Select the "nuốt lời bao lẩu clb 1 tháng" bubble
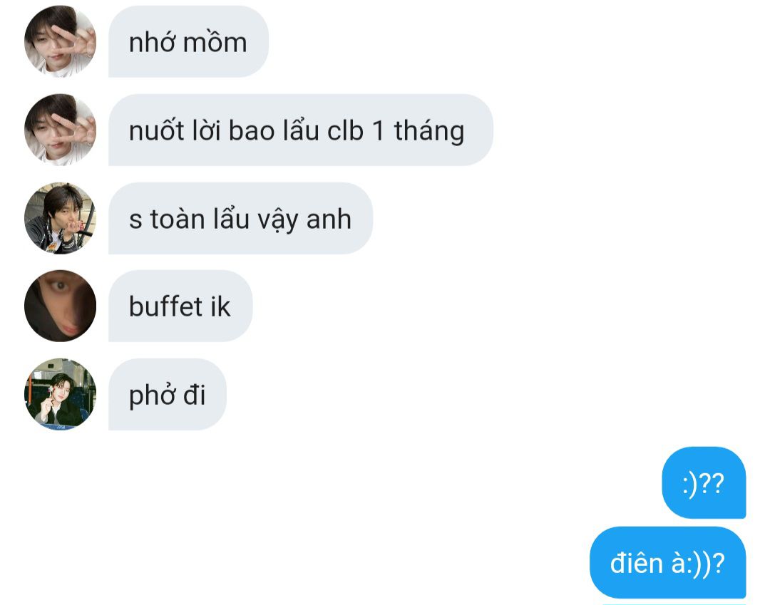This screenshot has width=770, height=605. 301,130
